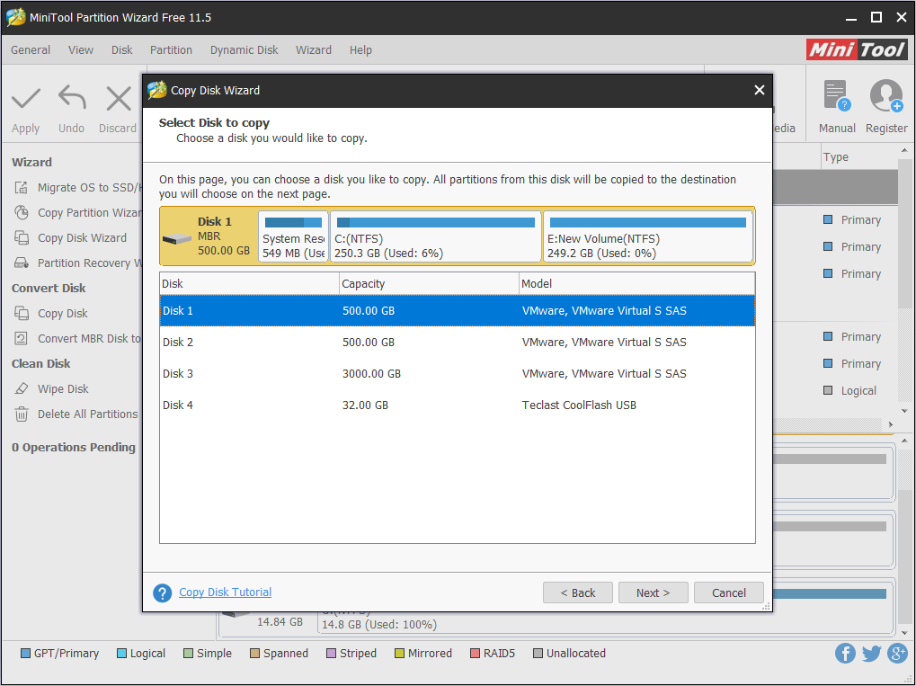Open the View menu
The width and height of the screenshot is (916, 686).
click(x=81, y=50)
